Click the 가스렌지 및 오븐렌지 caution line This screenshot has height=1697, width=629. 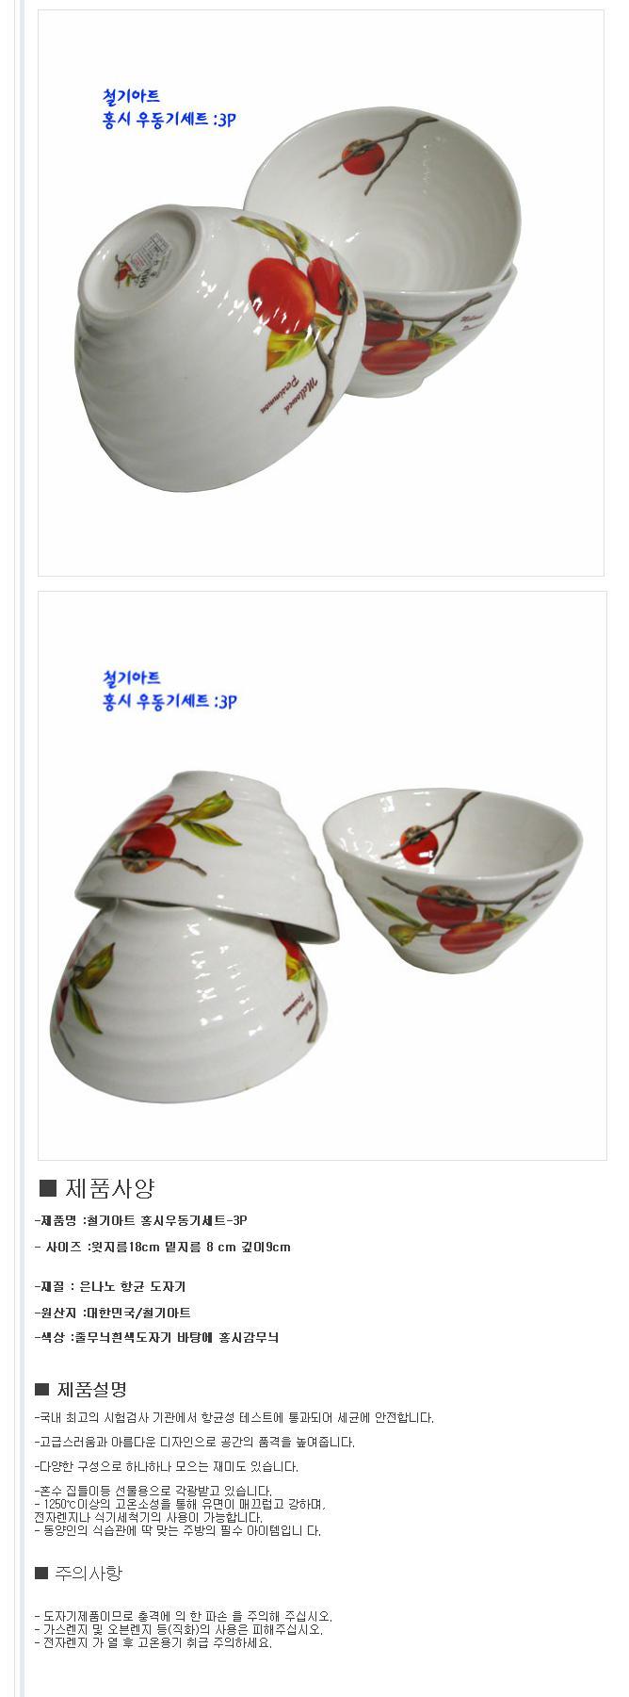tap(179, 1629)
